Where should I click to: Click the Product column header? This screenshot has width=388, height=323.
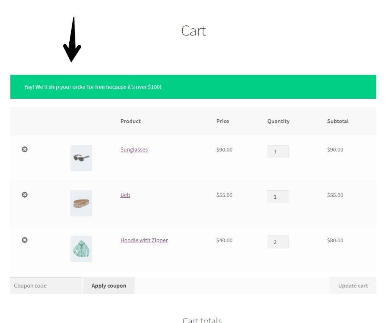130,121
